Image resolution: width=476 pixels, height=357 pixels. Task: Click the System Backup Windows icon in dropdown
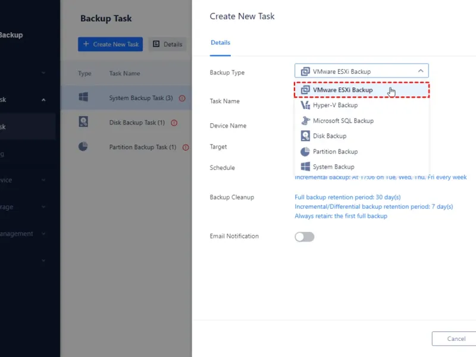(305, 167)
